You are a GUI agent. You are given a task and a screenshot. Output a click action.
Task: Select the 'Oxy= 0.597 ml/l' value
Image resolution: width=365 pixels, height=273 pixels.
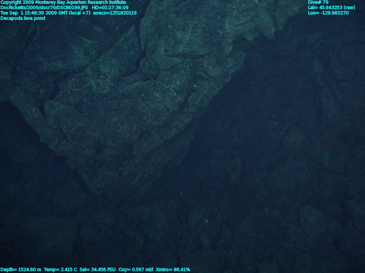[x=136, y=269]
